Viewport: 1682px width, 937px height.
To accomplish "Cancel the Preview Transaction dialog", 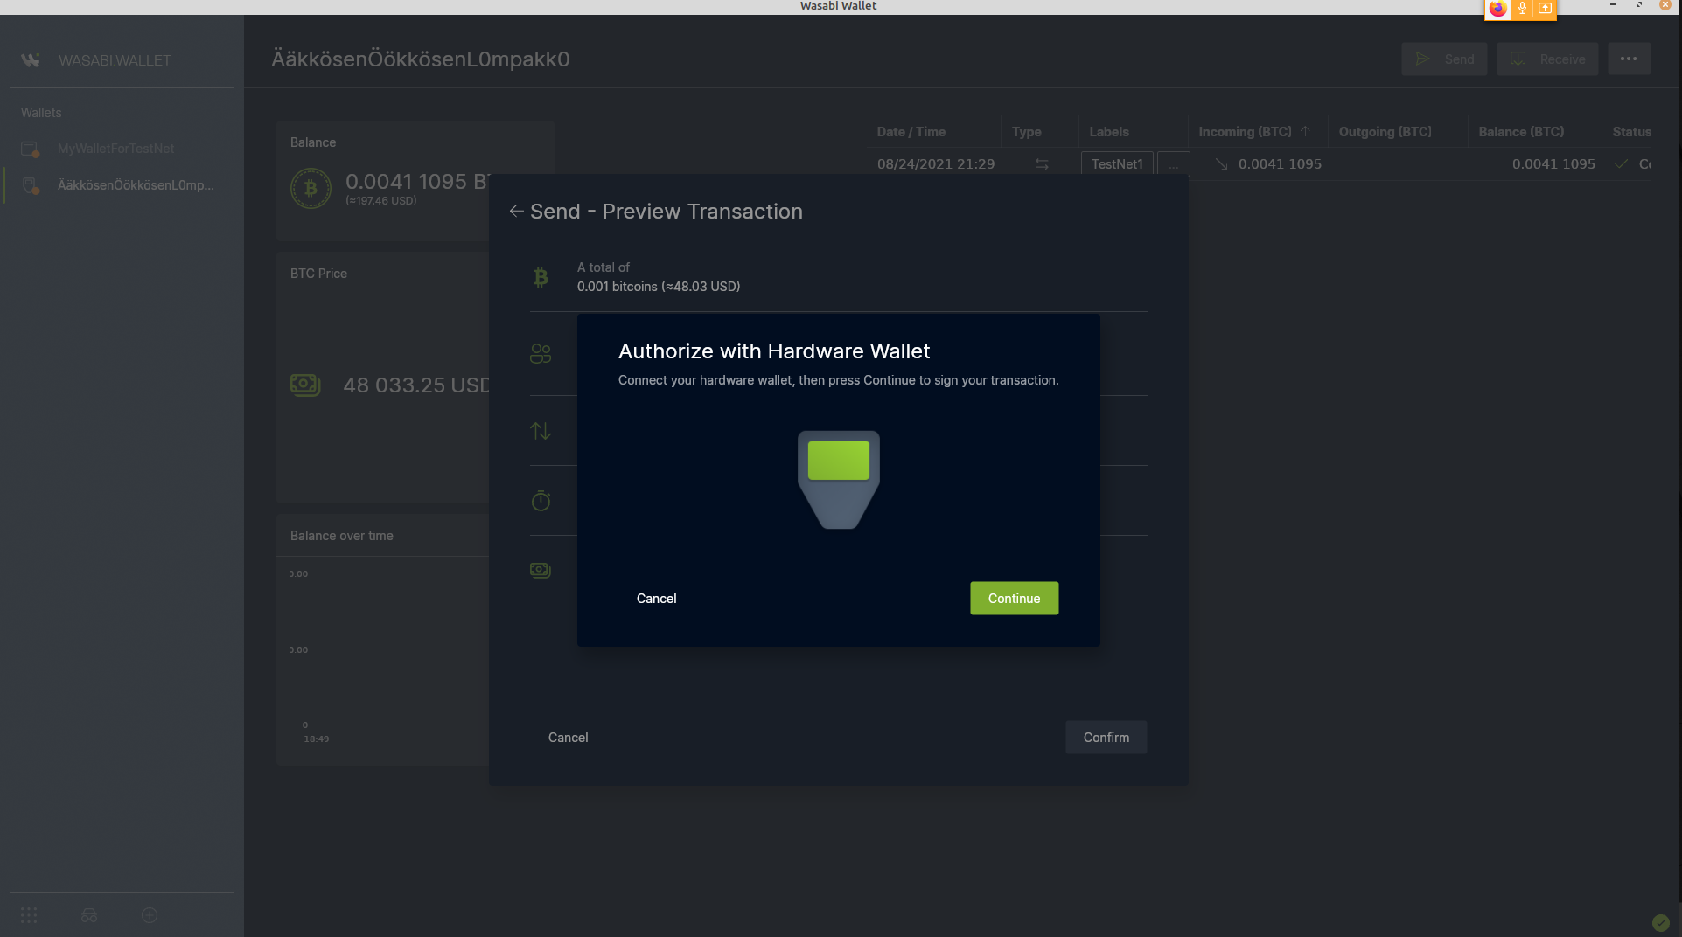I will coord(568,737).
